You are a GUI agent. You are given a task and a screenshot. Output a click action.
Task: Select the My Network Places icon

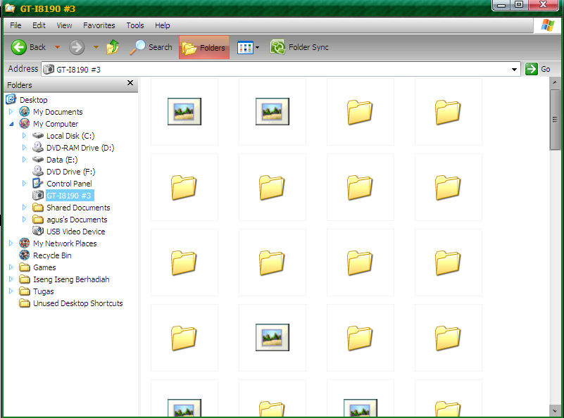coord(25,243)
